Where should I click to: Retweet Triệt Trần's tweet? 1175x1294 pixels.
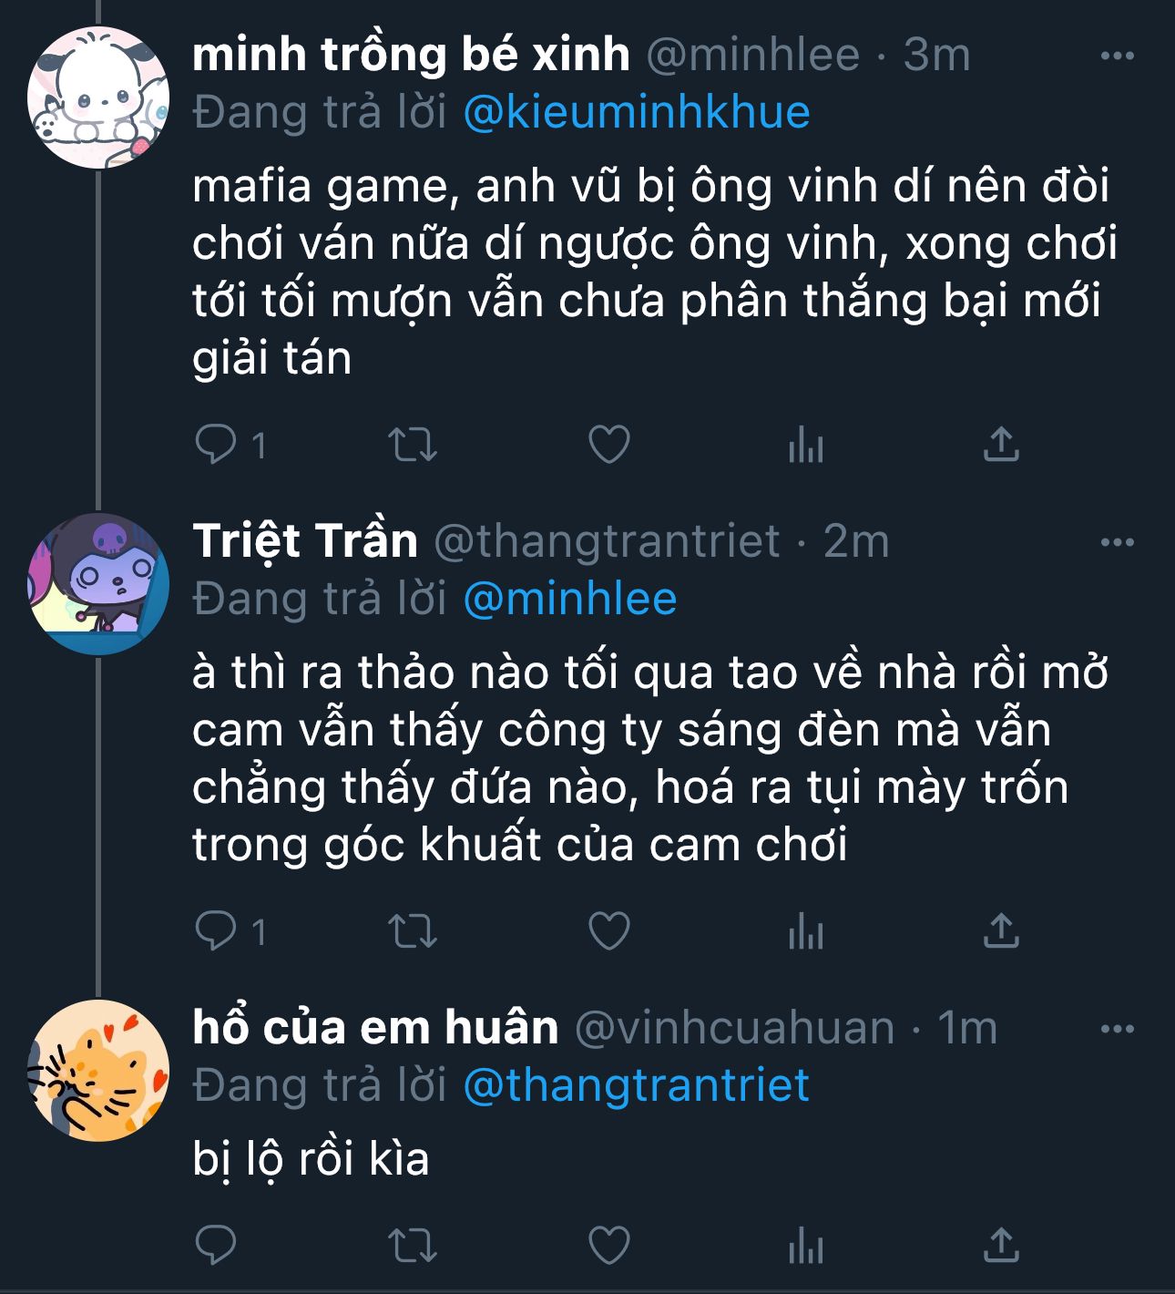click(413, 931)
